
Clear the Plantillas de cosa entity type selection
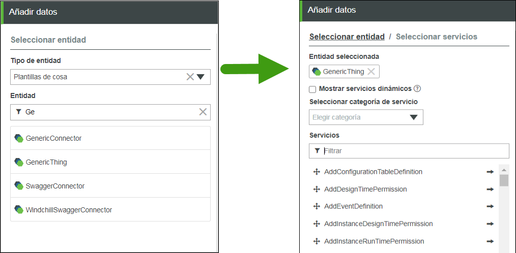coord(190,77)
